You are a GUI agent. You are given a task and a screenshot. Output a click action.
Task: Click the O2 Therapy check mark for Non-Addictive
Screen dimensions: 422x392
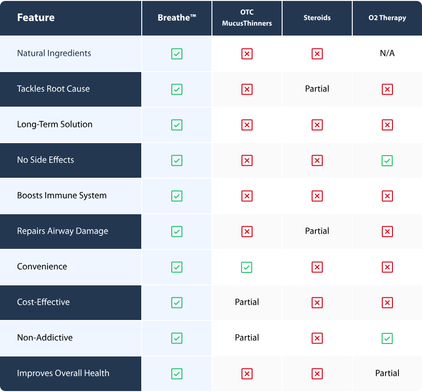click(x=387, y=338)
